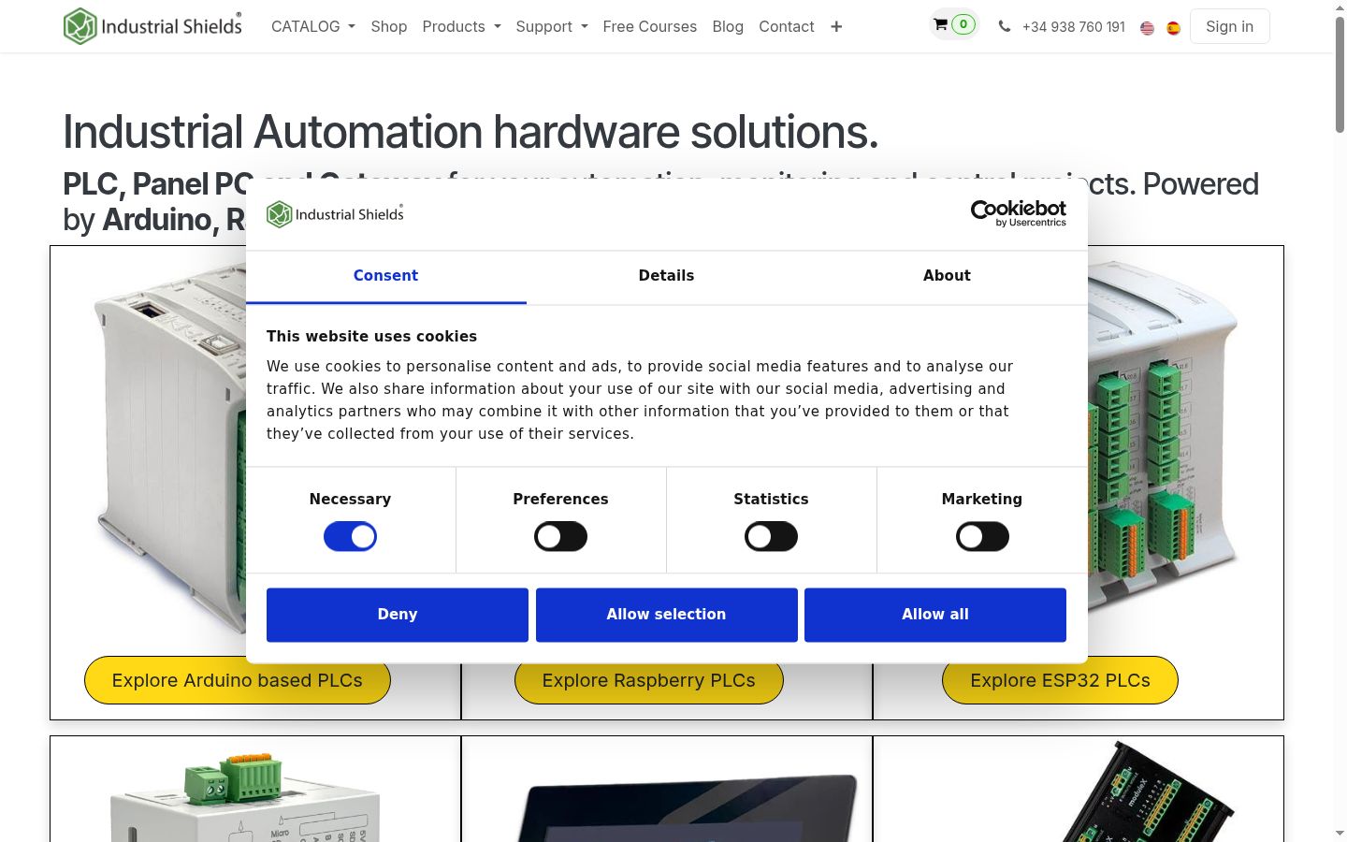Click Explore Arduino based PLCs button
1347x842 pixels.
238,680
